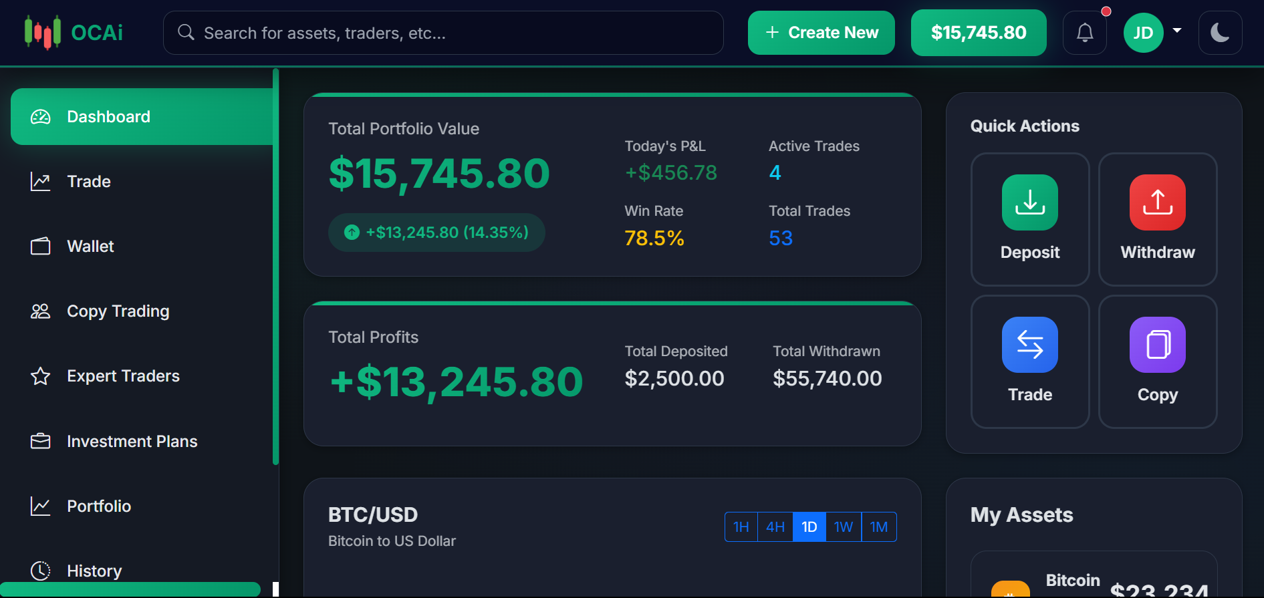Screen dimensions: 1264x598
Task: Click the purple Copy icon
Action: 1157,345
